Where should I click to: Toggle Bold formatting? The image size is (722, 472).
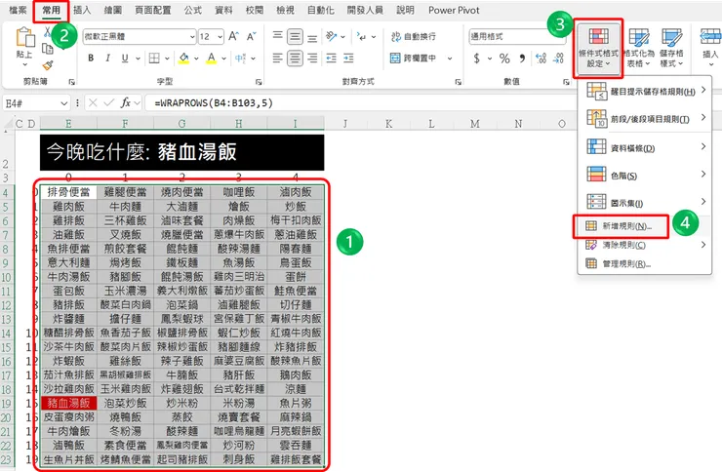91,58
